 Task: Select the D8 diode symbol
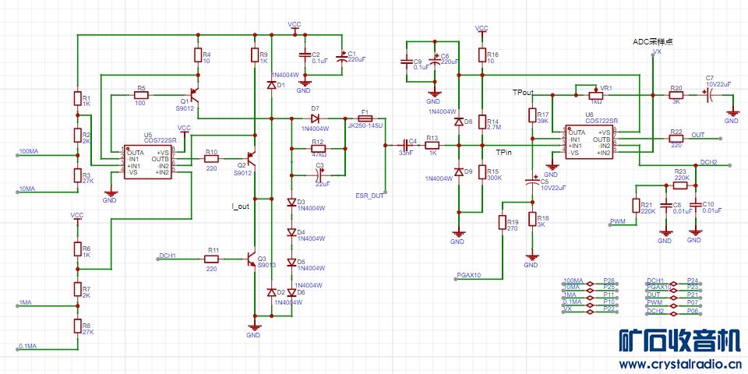458,122
